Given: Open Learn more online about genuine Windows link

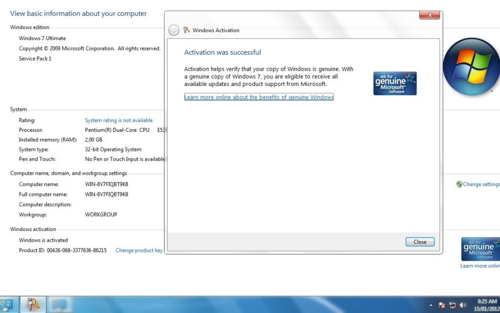Looking at the screenshot, I should pyautogui.click(x=259, y=97).
